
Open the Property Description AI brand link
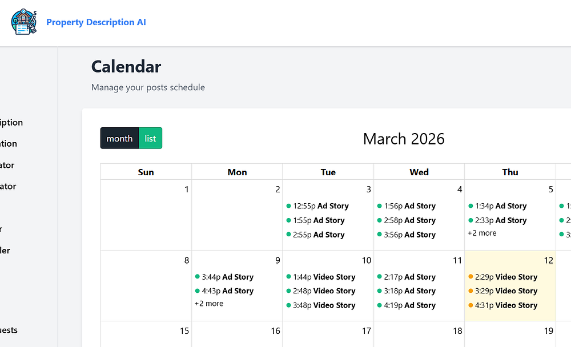point(96,22)
